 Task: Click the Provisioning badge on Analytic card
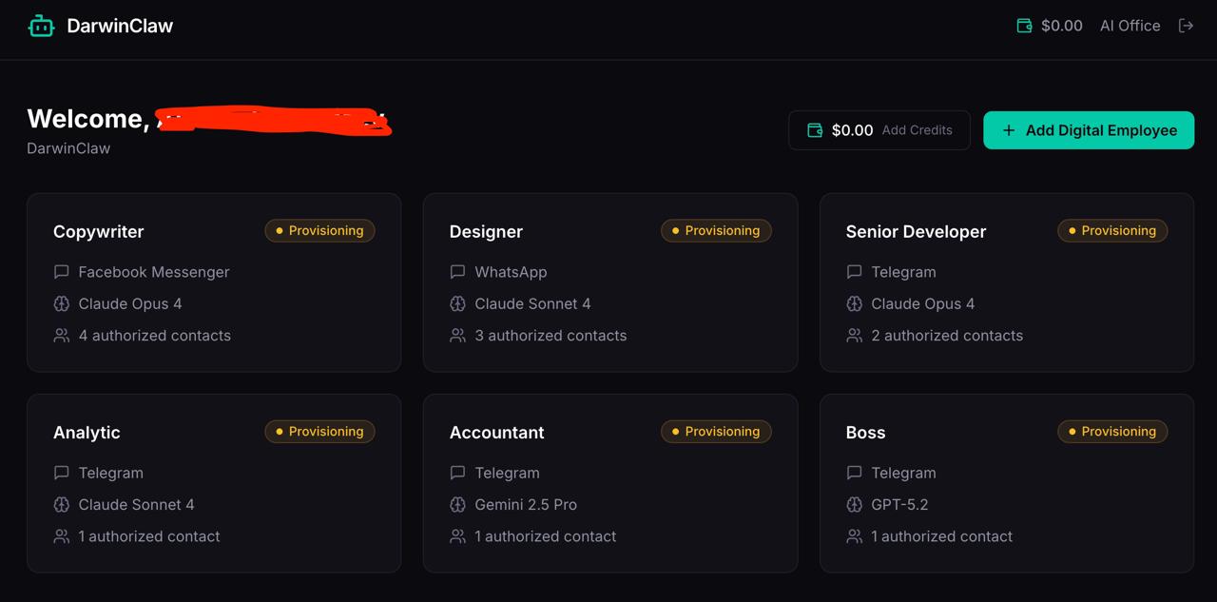319,432
